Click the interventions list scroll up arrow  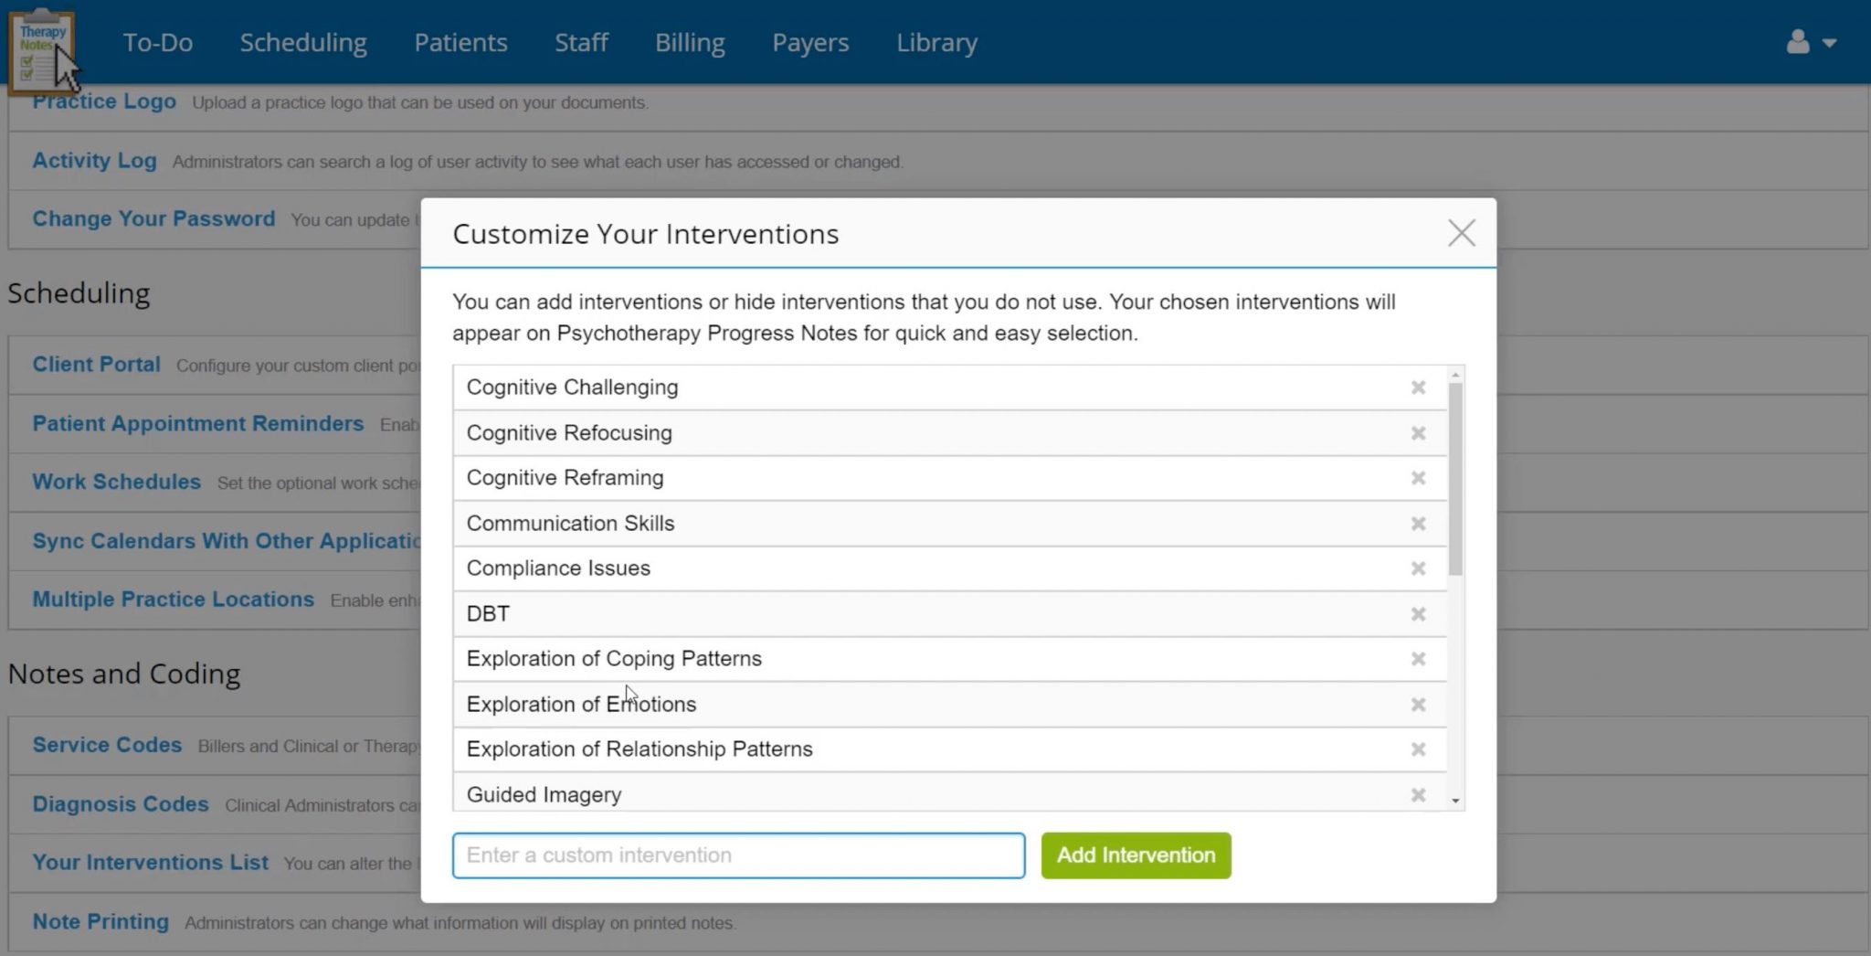(1455, 375)
